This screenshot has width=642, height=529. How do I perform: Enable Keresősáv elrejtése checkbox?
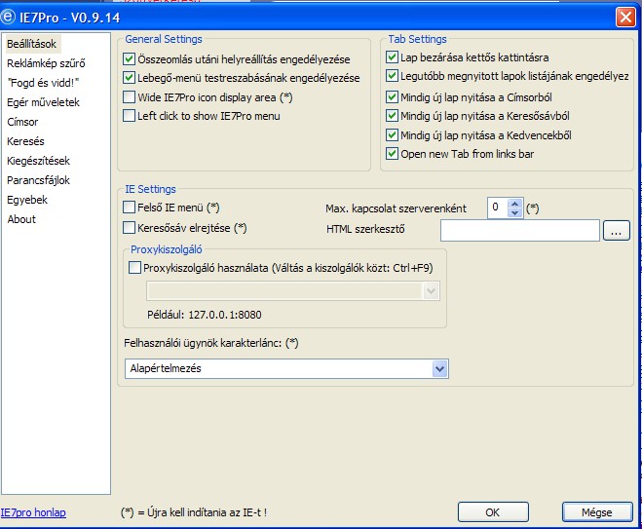click(129, 228)
